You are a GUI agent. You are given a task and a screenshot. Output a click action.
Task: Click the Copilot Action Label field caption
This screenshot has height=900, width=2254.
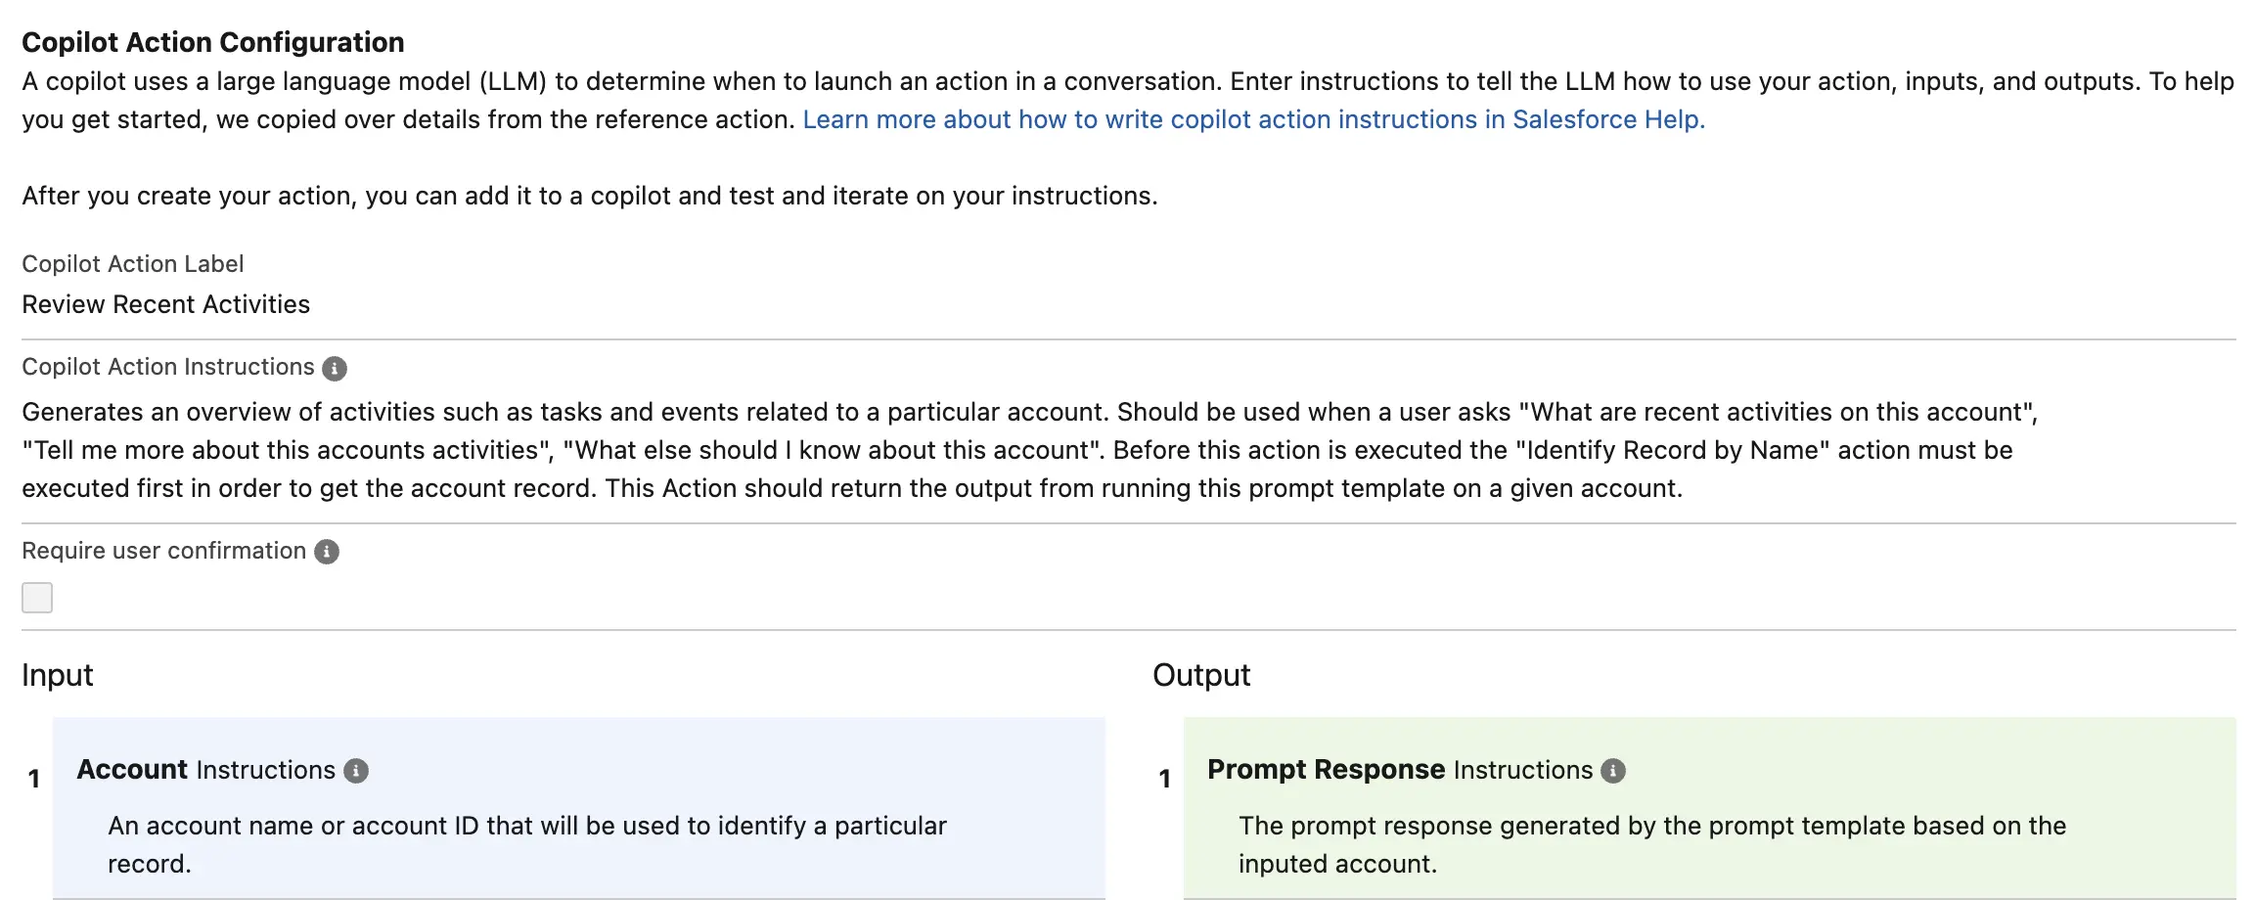point(132,264)
